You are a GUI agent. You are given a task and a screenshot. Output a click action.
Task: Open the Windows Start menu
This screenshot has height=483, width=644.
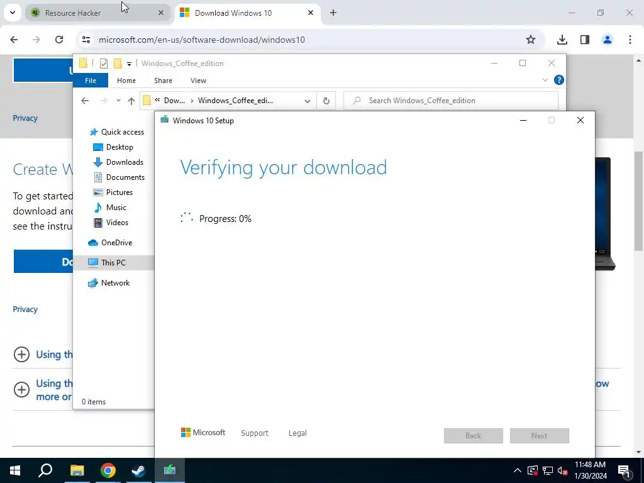(x=15, y=470)
